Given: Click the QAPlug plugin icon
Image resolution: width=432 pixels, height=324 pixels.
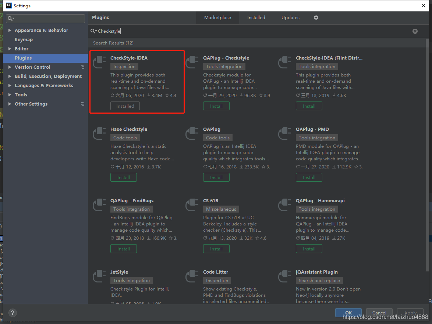Looking at the screenshot, I should (192, 133).
